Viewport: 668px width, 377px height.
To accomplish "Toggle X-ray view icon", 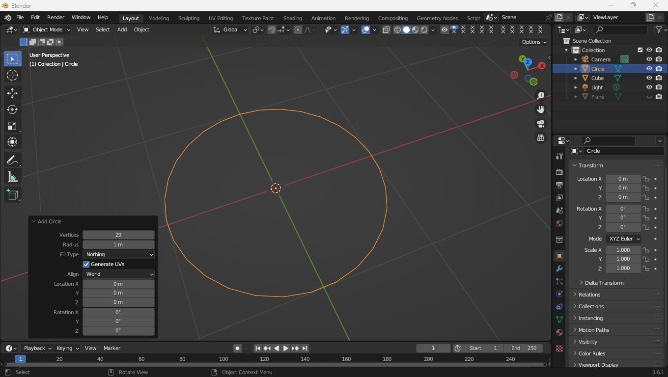I will (386, 29).
